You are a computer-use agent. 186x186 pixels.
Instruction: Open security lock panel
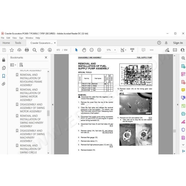point(4,60)
